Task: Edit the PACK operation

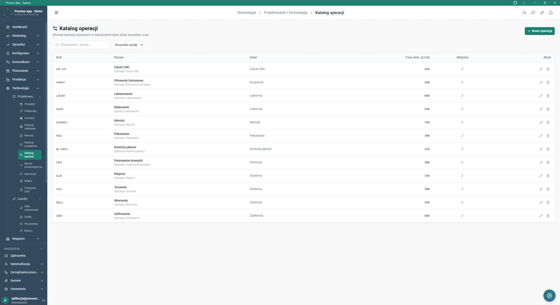Action: 541,136
